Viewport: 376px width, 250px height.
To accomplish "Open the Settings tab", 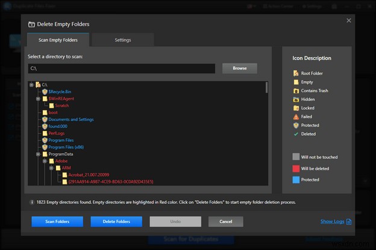I will (x=123, y=40).
